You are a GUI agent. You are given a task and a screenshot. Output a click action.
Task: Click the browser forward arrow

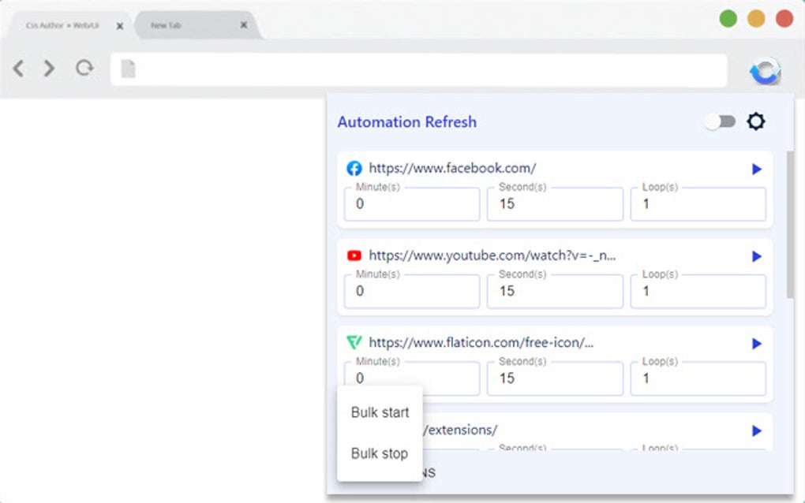(x=50, y=69)
